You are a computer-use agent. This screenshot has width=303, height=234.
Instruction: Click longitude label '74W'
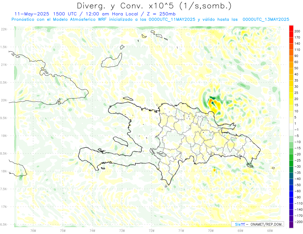click(x=92, y=230)
